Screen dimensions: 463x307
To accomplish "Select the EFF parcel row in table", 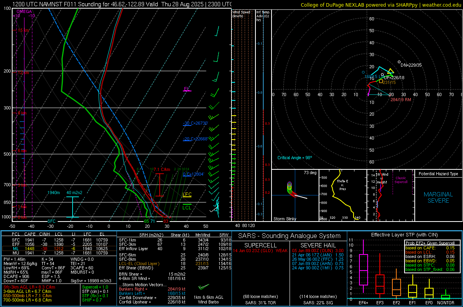I will click(x=59, y=244).
